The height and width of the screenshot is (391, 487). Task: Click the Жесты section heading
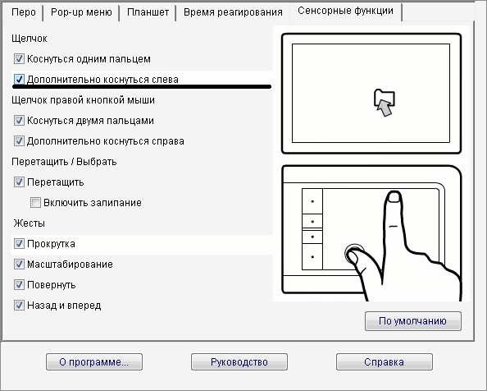click(29, 223)
